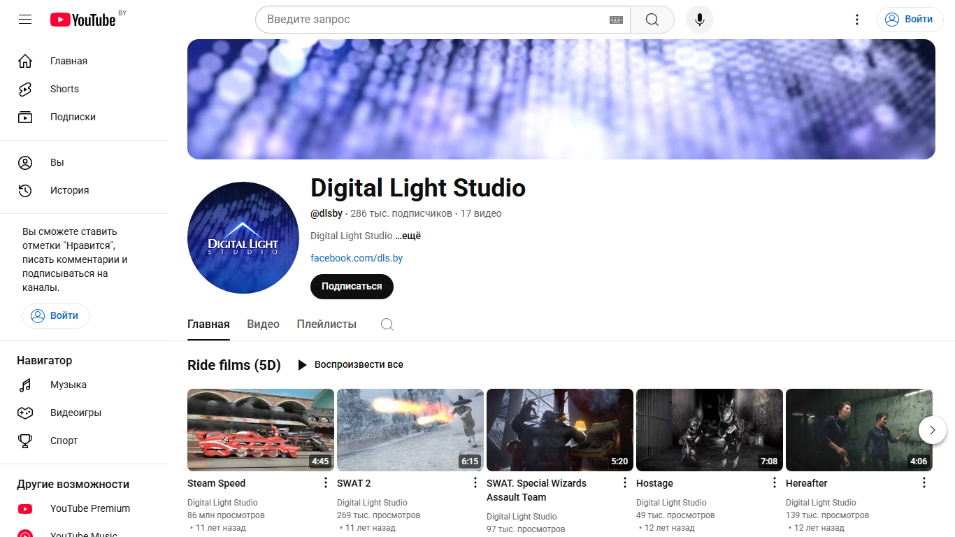This screenshot has width=955, height=537.
Task: Click the channel search magnifier icon
Action: point(387,324)
